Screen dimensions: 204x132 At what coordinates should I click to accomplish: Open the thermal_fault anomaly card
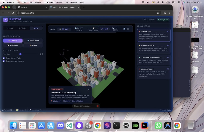(154, 35)
